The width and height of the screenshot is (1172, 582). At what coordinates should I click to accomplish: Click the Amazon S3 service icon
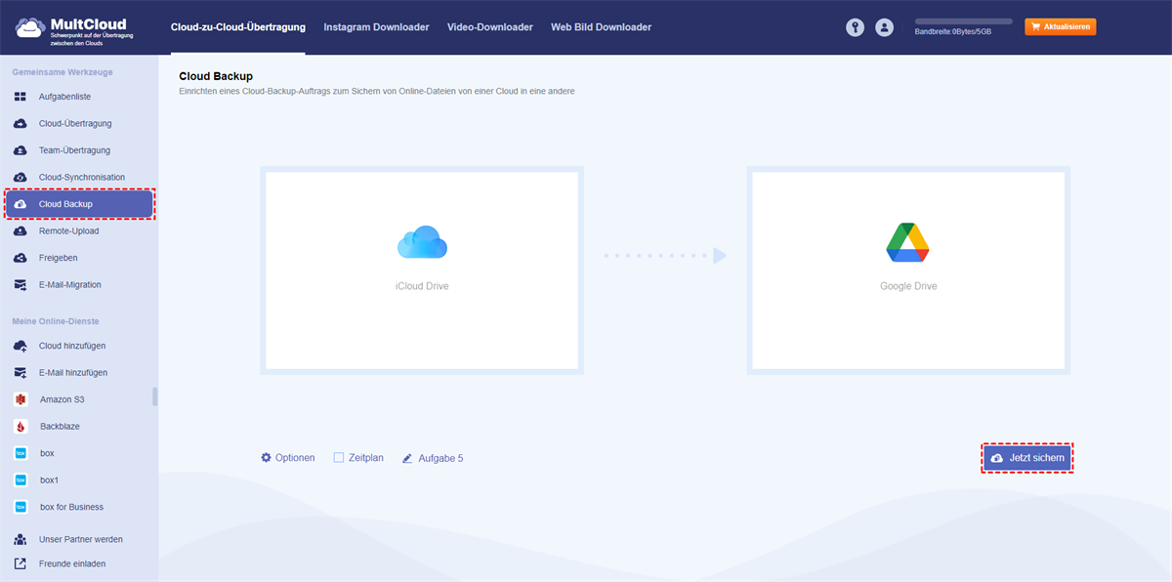[21, 399]
